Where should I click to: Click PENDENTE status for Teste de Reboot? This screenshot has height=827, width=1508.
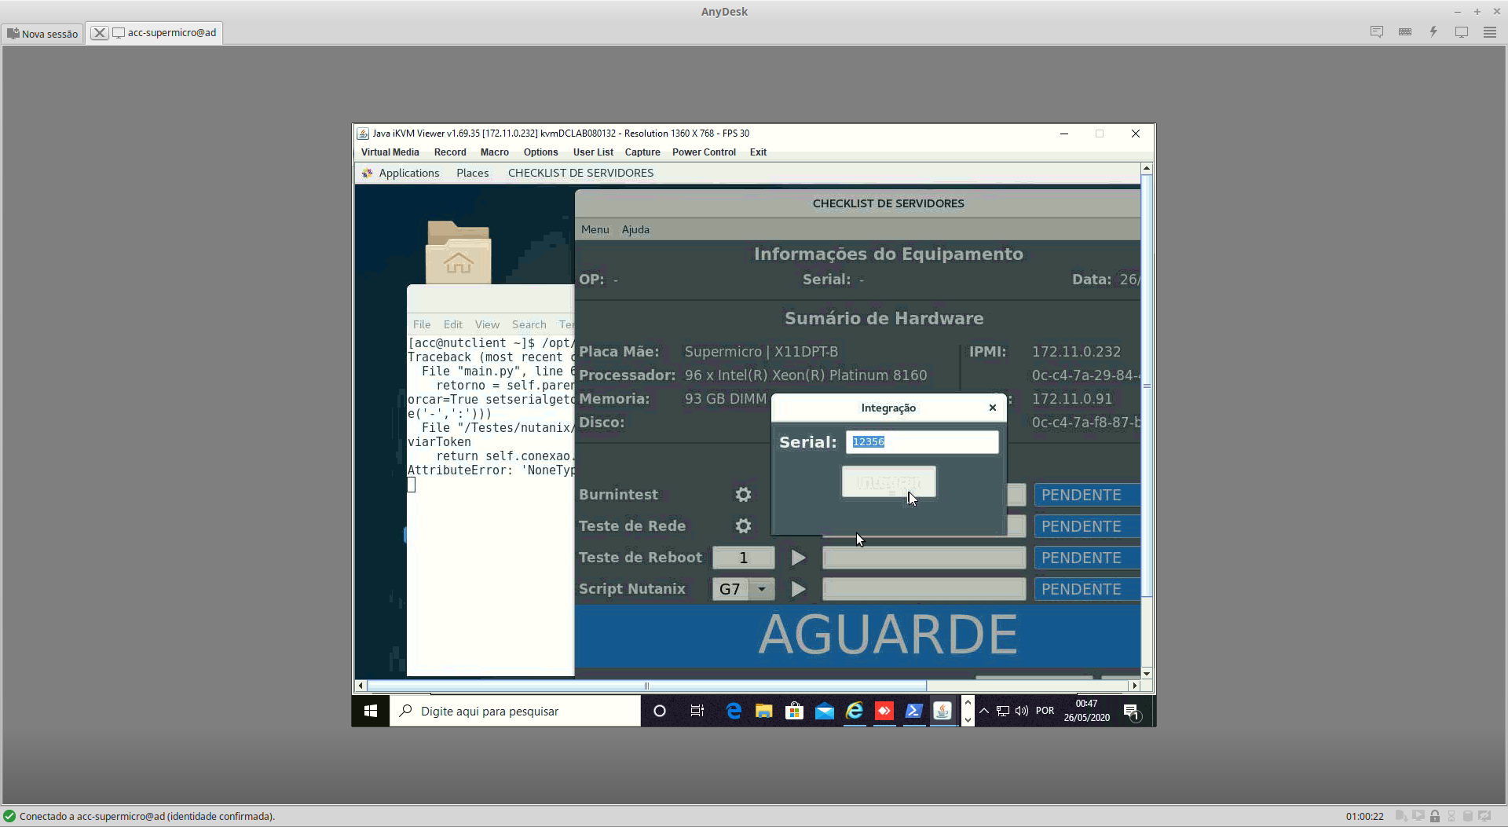(x=1087, y=558)
